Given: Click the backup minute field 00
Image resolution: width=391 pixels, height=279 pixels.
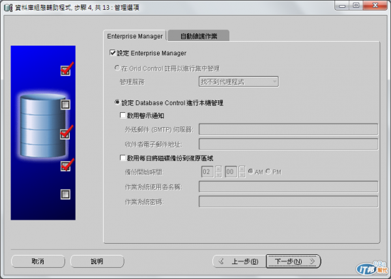Looking at the screenshot, I should click(x=231, y=172).
